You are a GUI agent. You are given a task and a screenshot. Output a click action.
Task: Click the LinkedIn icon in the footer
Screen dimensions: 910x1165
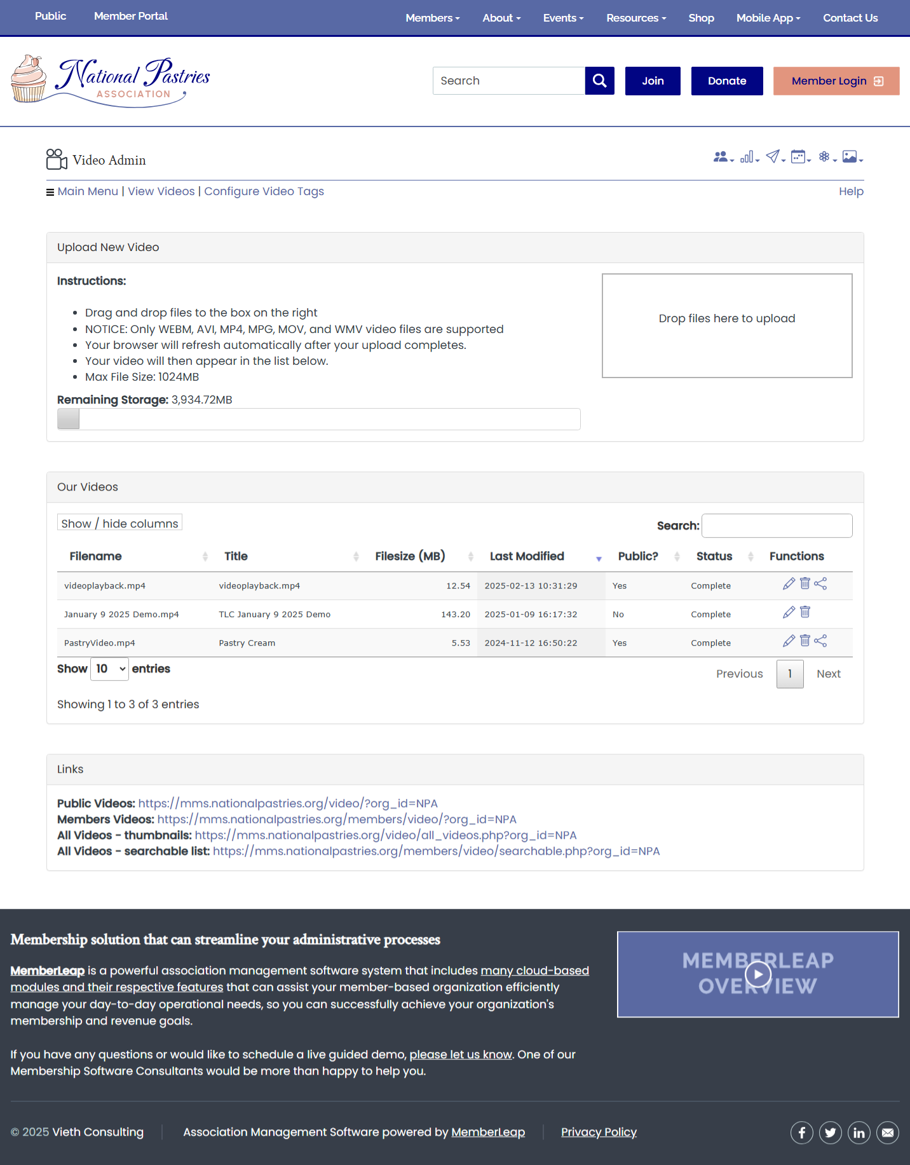(x=859, y=1133)
